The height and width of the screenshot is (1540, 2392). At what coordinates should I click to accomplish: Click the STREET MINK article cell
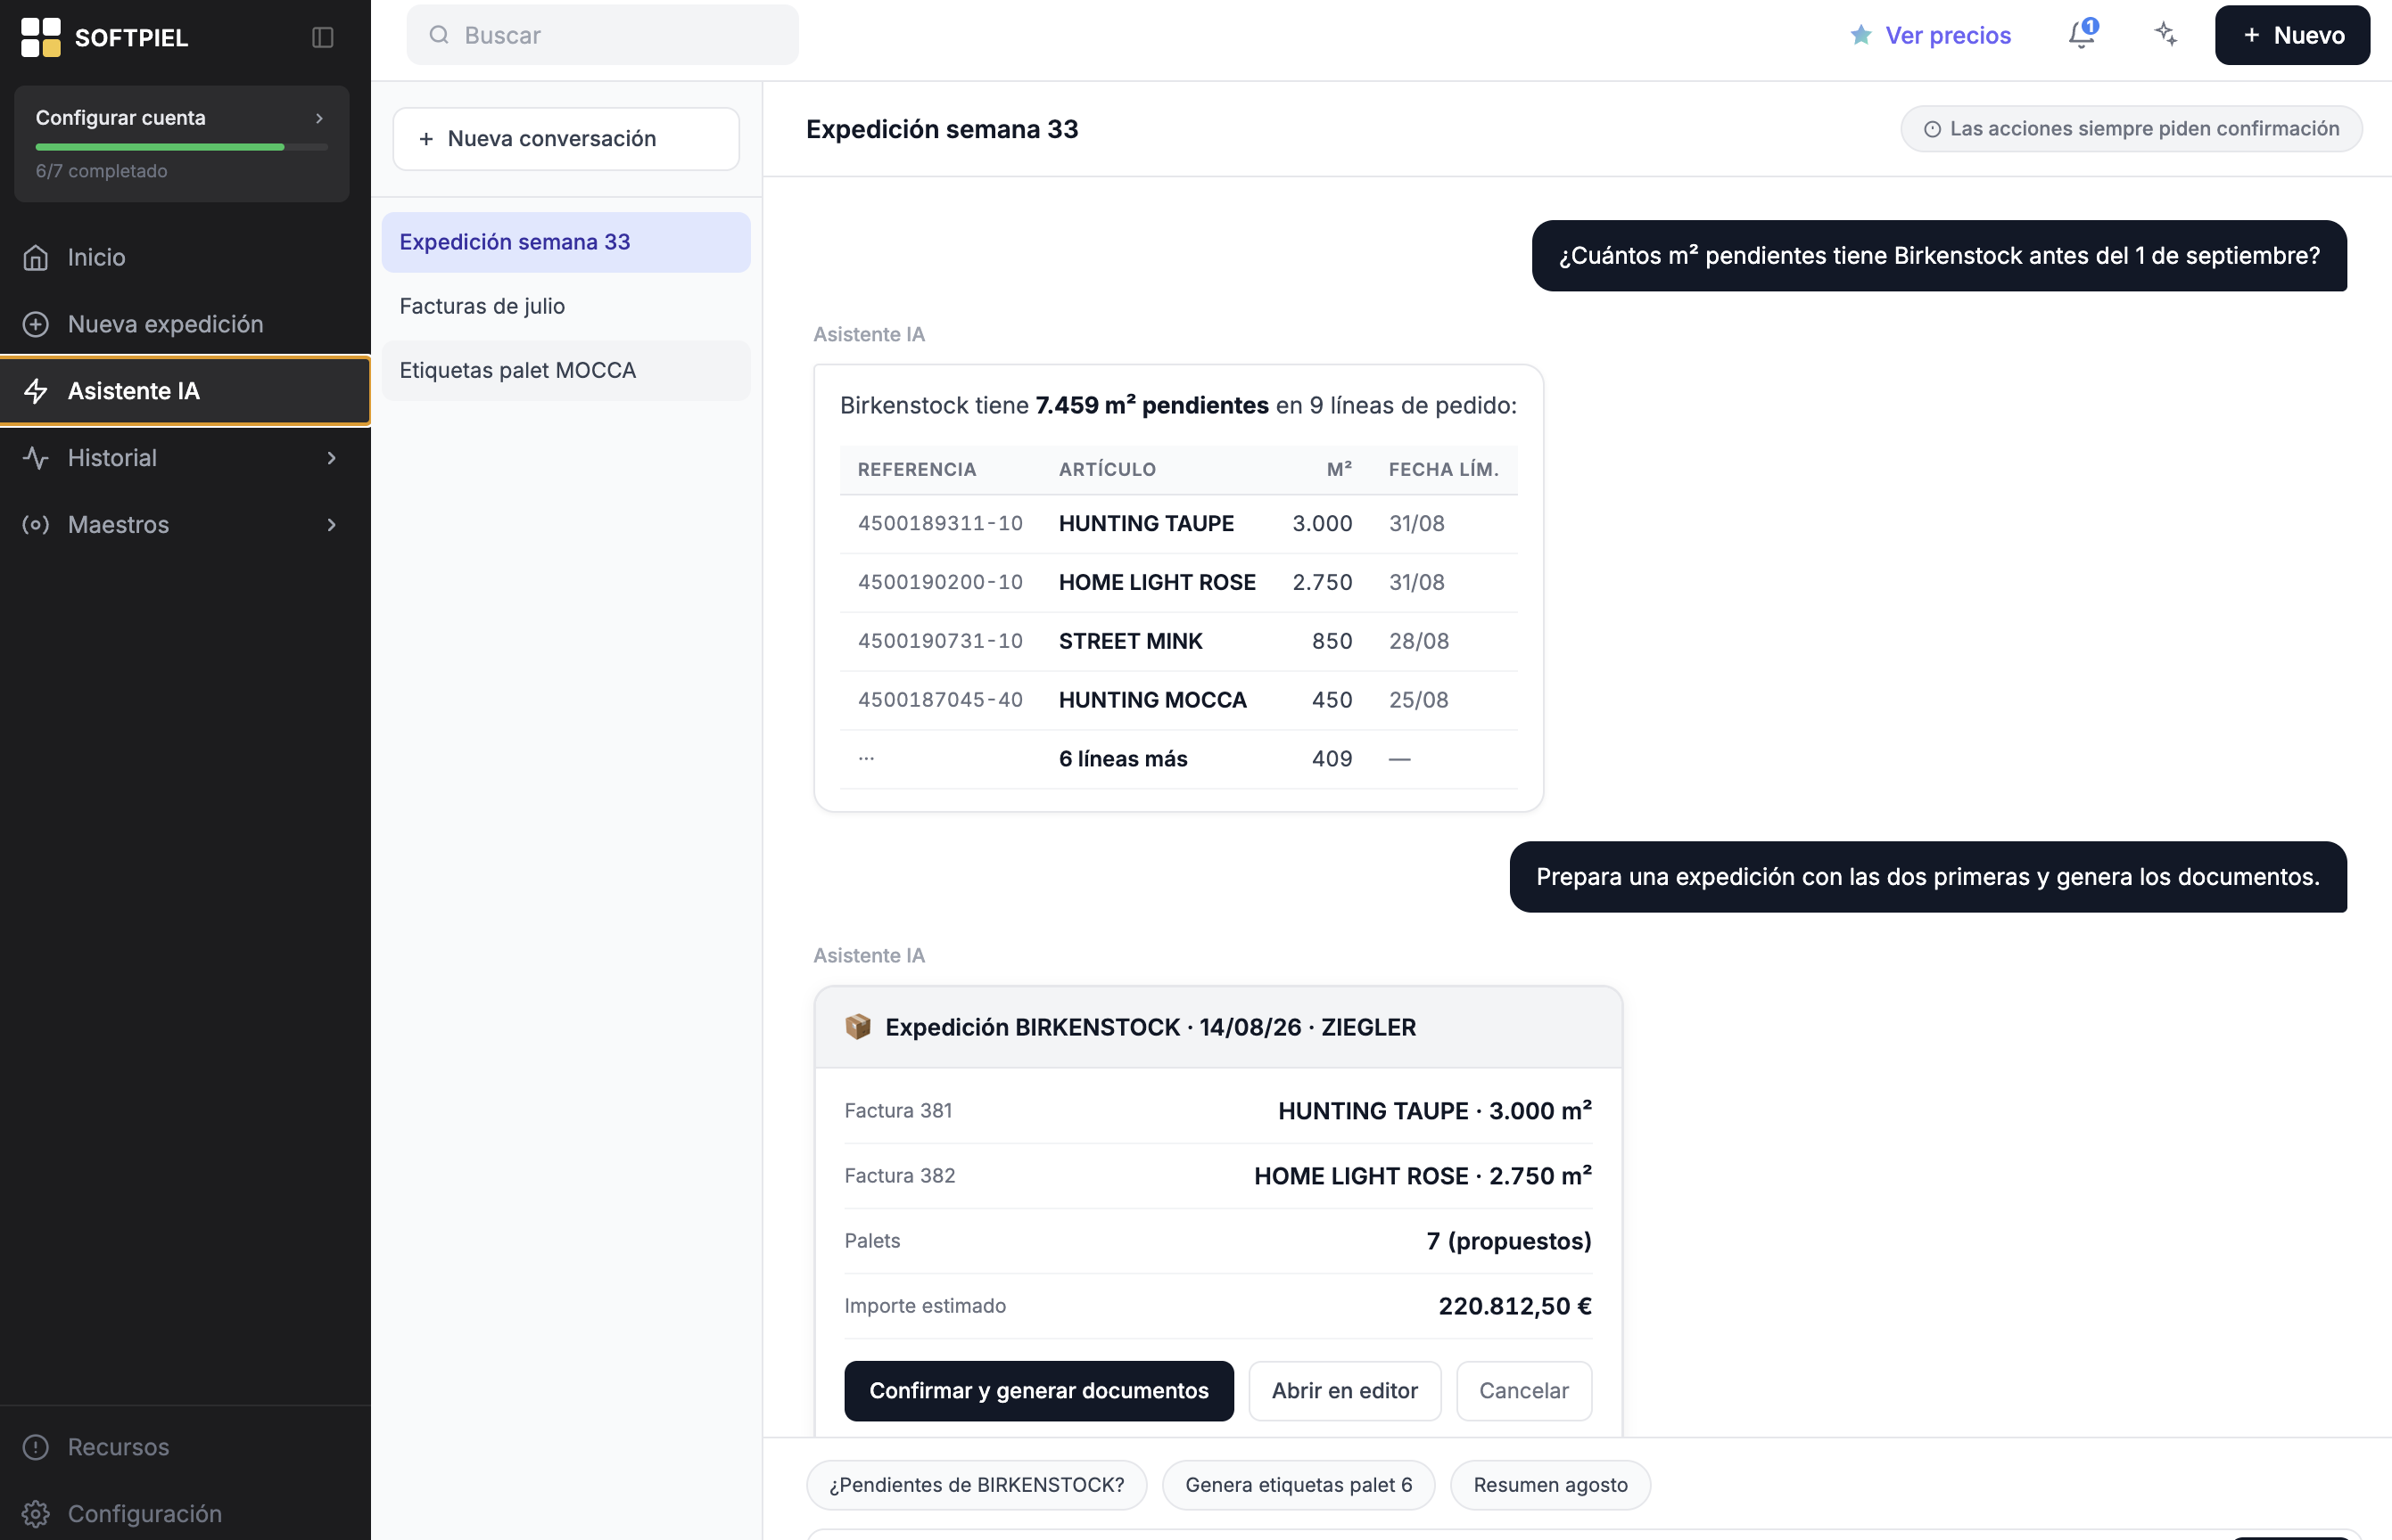[1130, 641]
